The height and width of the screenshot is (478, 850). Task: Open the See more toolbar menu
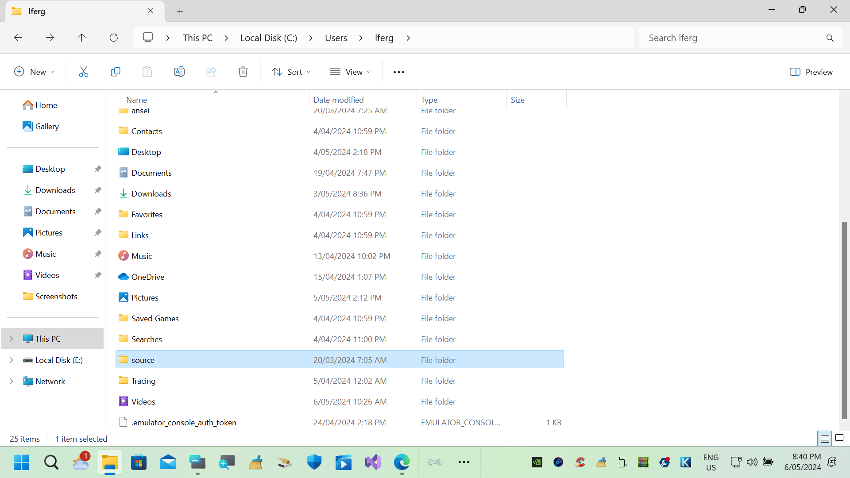point(398,71)
